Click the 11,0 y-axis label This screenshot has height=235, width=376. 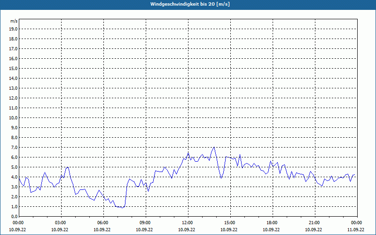14,108
